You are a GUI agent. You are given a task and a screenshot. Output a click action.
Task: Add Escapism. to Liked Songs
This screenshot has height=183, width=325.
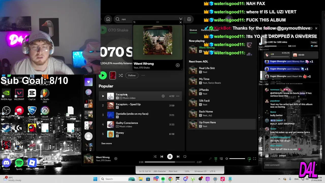point(163,96)
